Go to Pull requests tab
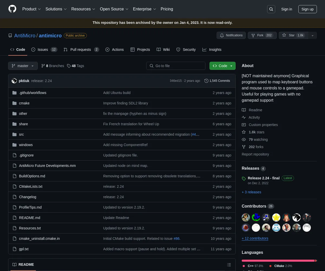The image size is (325, 271). pos(81,50)
